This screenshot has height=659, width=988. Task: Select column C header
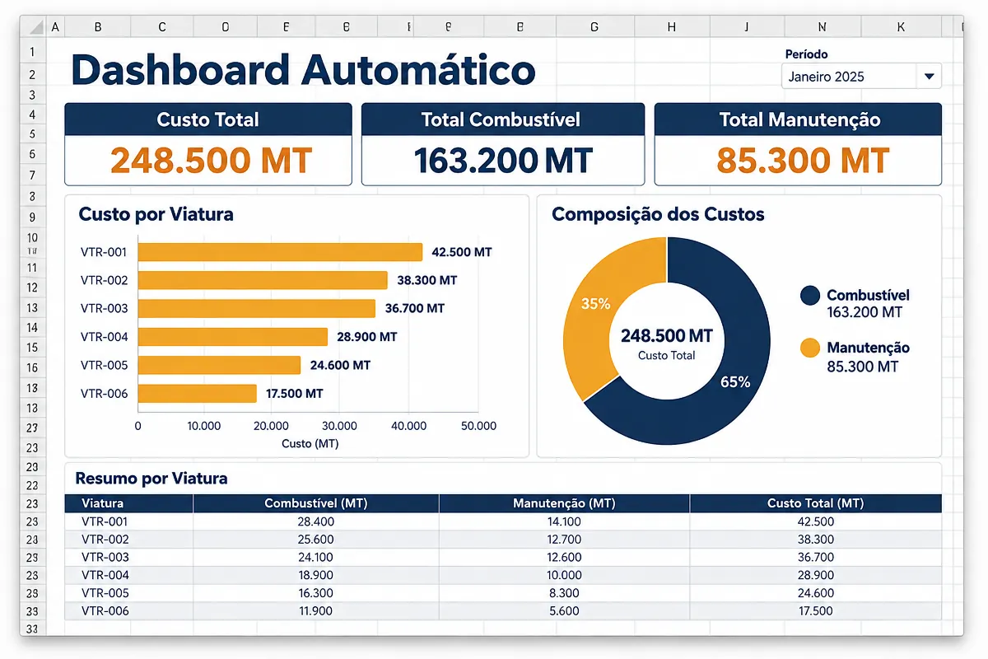tap(162, 27)
